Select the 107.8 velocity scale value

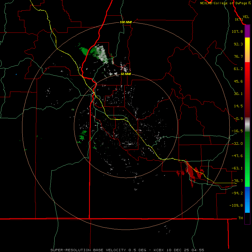click(237, 31)
